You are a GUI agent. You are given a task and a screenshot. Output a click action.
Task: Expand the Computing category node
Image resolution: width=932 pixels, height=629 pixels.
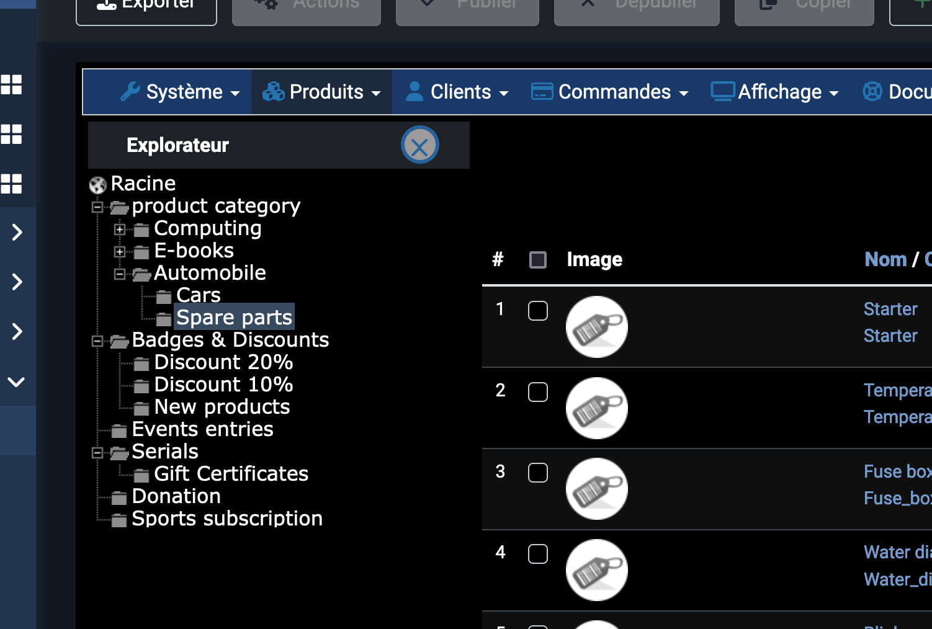click(x=120, y=230)
